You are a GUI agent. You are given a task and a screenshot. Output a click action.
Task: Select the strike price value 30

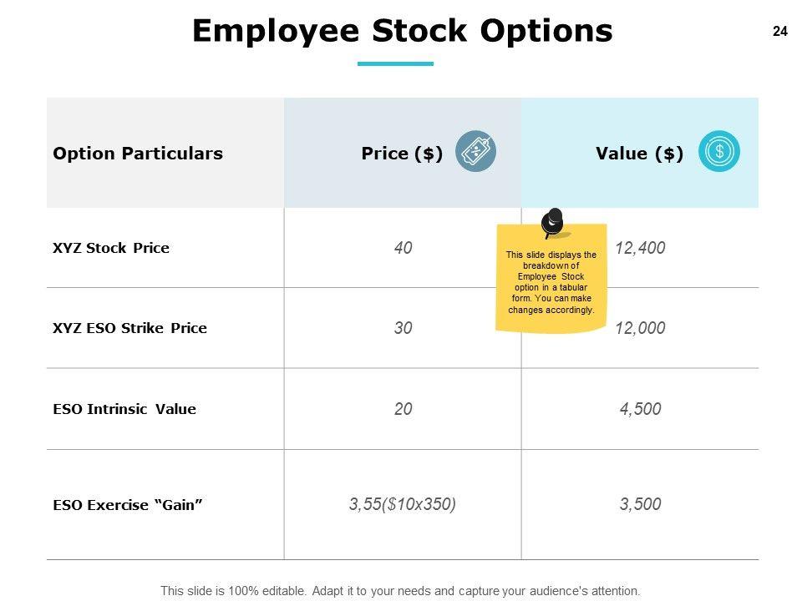(404, 328)
